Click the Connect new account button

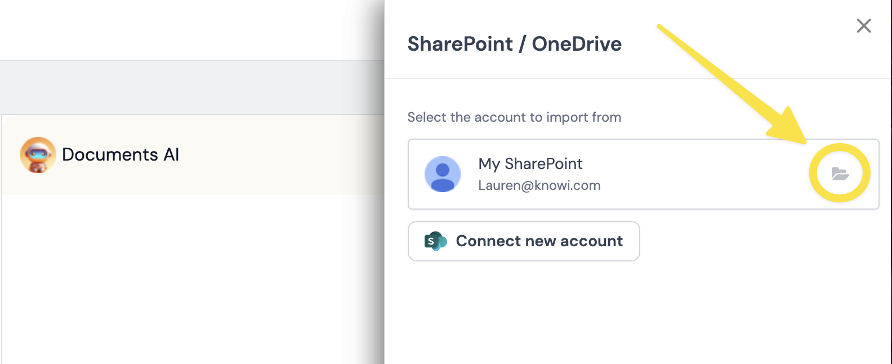(524, 241)
